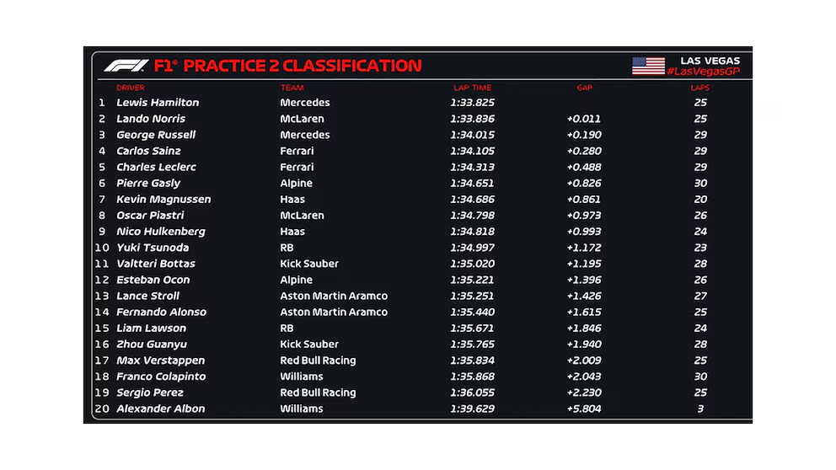Click the GAP column header
The width and height of the screenshot is (836, 470).
584,88
